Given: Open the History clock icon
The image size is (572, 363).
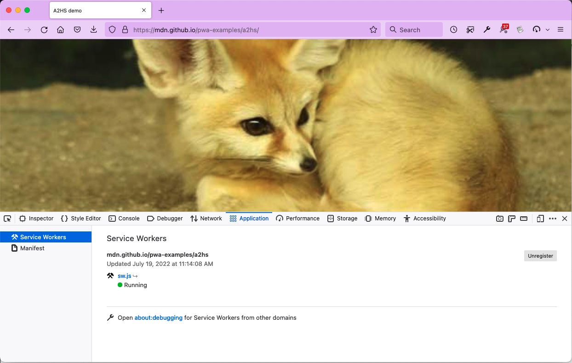Looking at the screenshot, I should coord(454,29).
